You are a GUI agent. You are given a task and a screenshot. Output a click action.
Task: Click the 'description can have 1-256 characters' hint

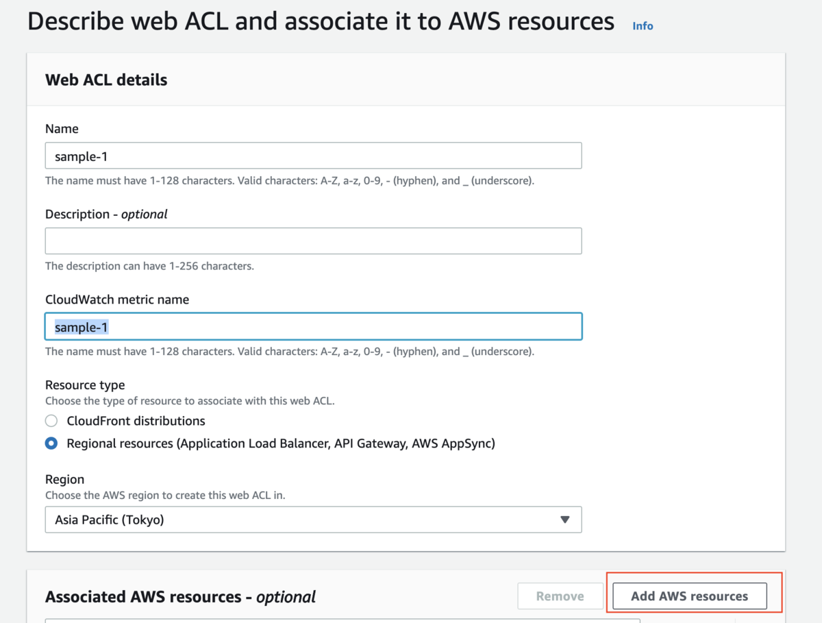tap(149, 266)
